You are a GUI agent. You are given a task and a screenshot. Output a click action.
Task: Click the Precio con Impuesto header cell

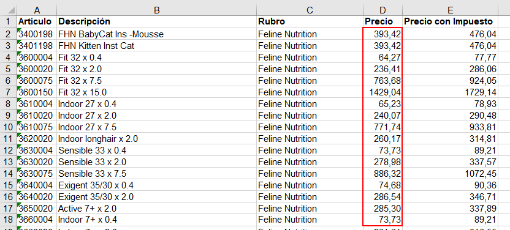click(450, 22)
